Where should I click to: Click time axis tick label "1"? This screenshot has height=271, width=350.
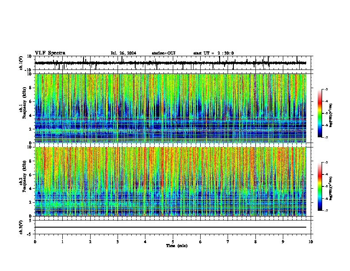click(63, 242)
